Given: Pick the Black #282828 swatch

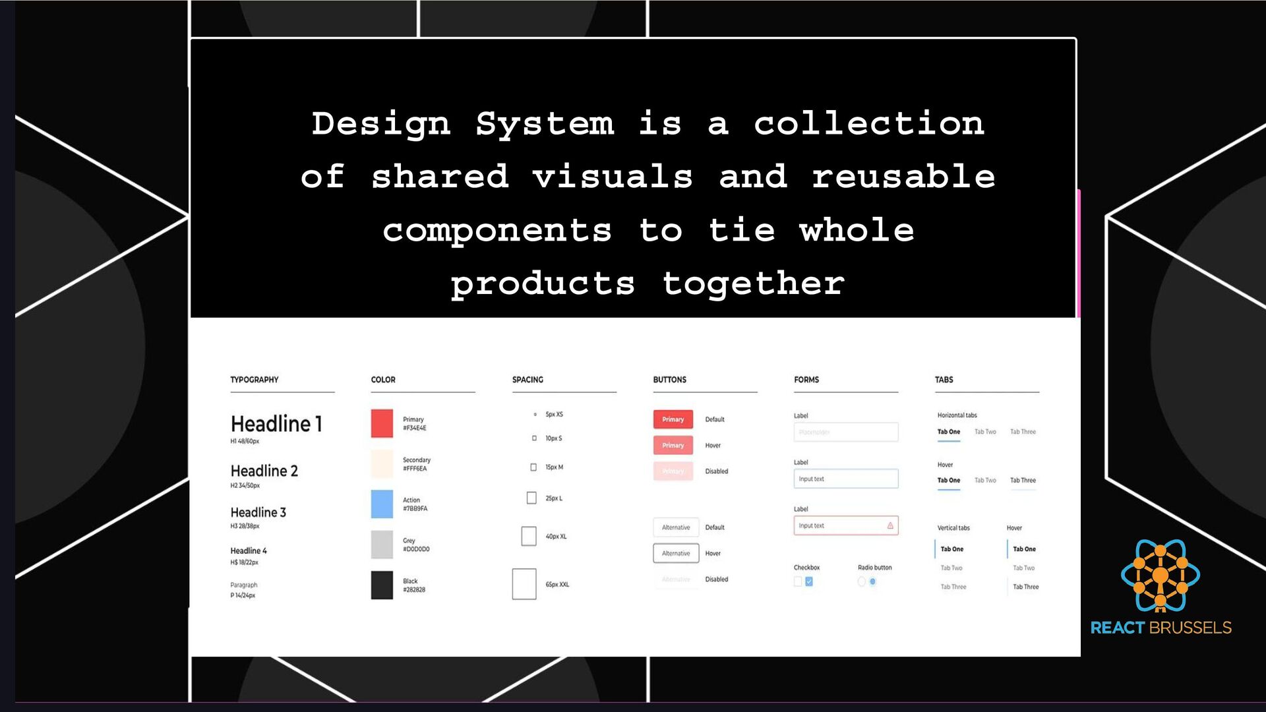Looking at the screenshot, I should pyautogui.click(x=382, y=585).
